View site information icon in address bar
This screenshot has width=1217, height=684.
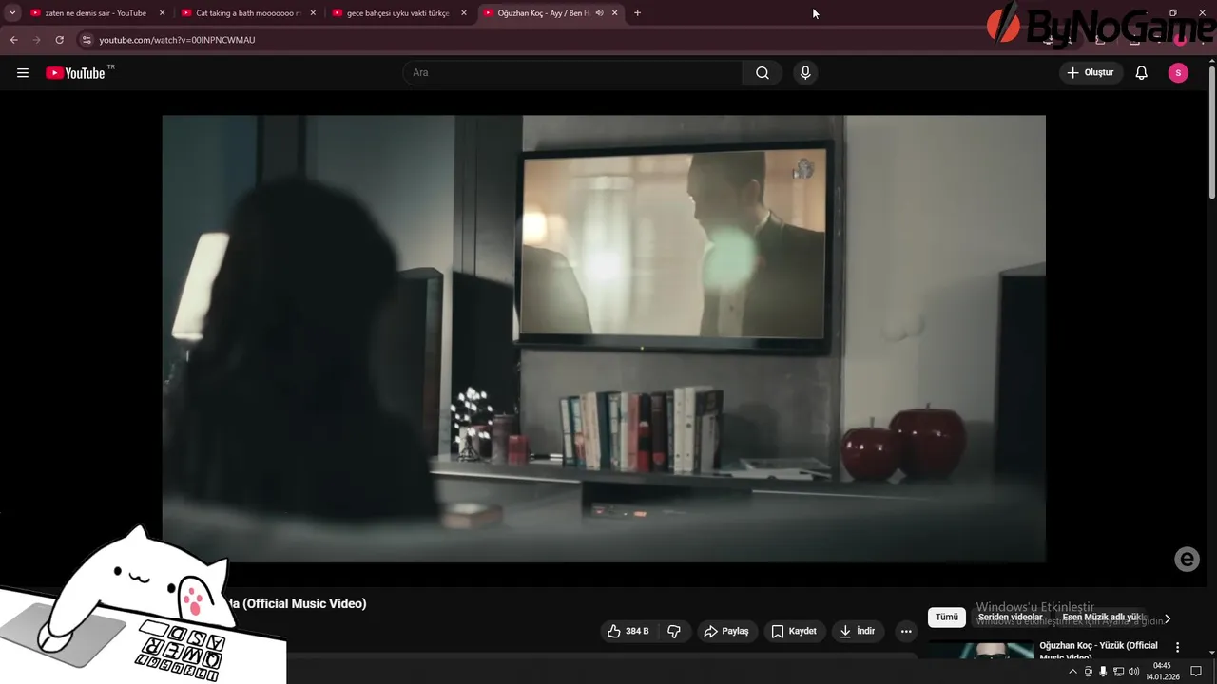point(87,40)
